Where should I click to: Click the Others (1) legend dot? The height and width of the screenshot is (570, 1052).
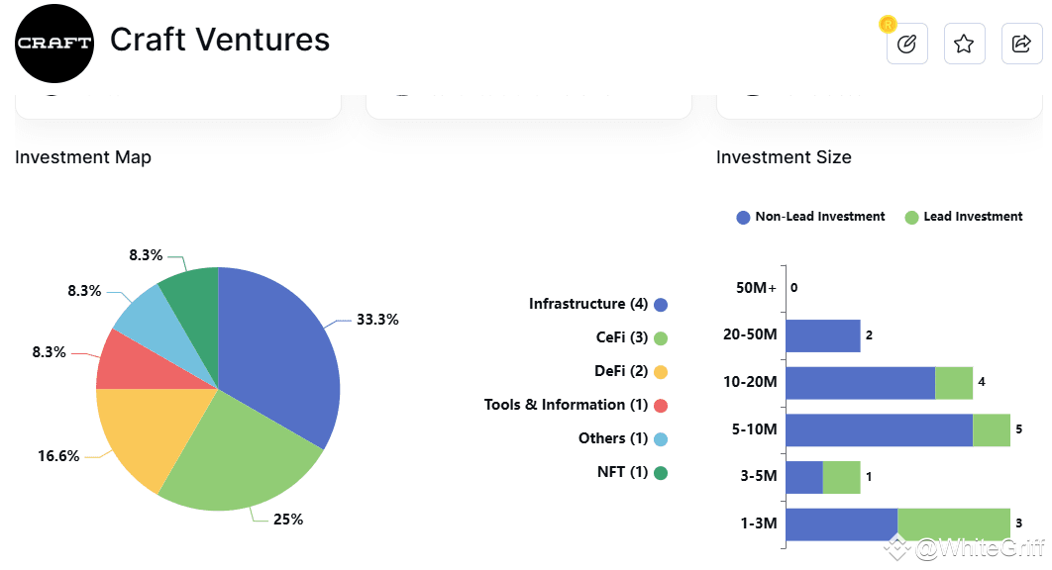661,439
